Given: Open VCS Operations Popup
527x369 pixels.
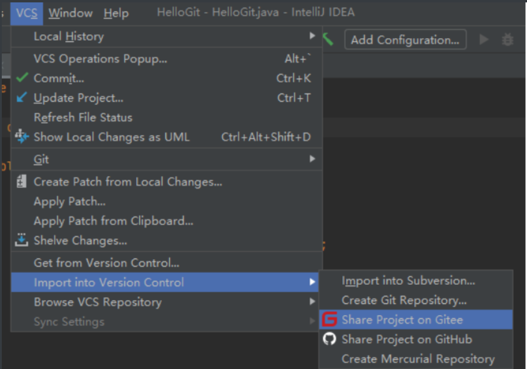Looking at the screenshot, I should pos(167,59).
